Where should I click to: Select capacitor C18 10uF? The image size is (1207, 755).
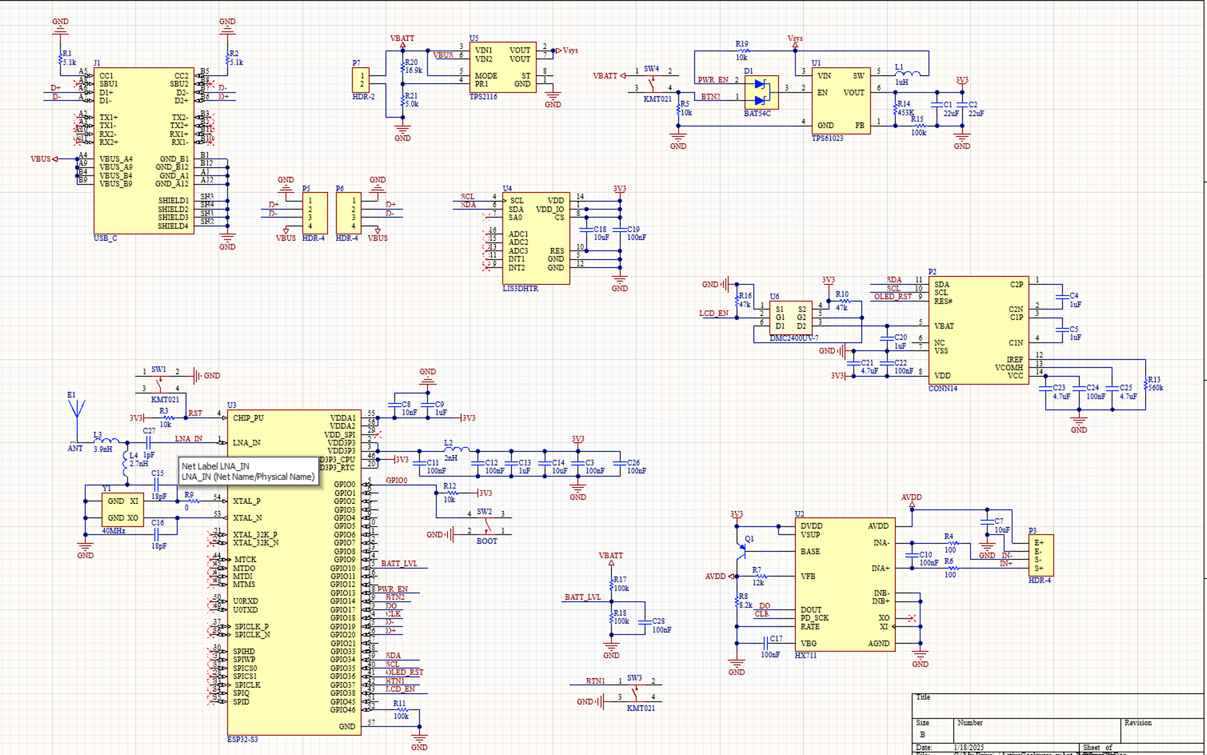[x=587, y=230]
